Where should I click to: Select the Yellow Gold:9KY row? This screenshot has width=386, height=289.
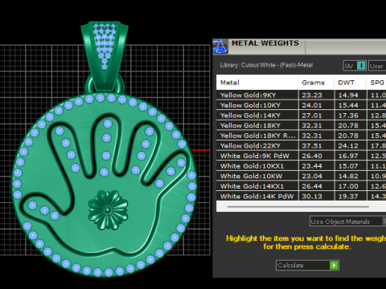[301, 95]
